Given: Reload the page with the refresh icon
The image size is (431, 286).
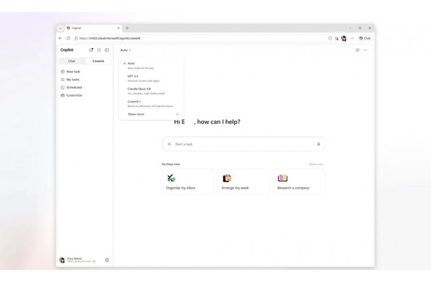Looking at the screenshot, I should 68,38.
